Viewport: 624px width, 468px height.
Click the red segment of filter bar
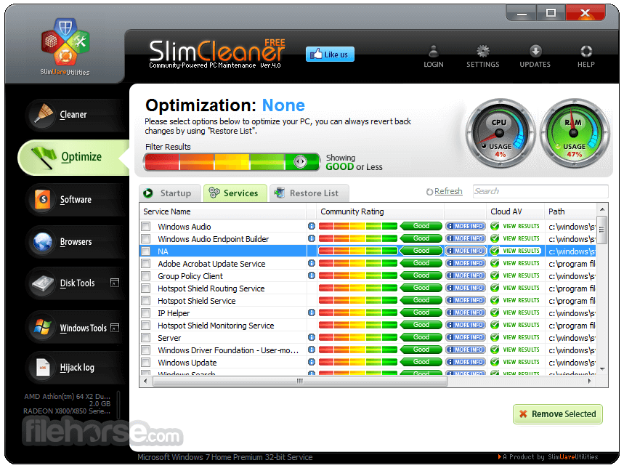point(162,162)
